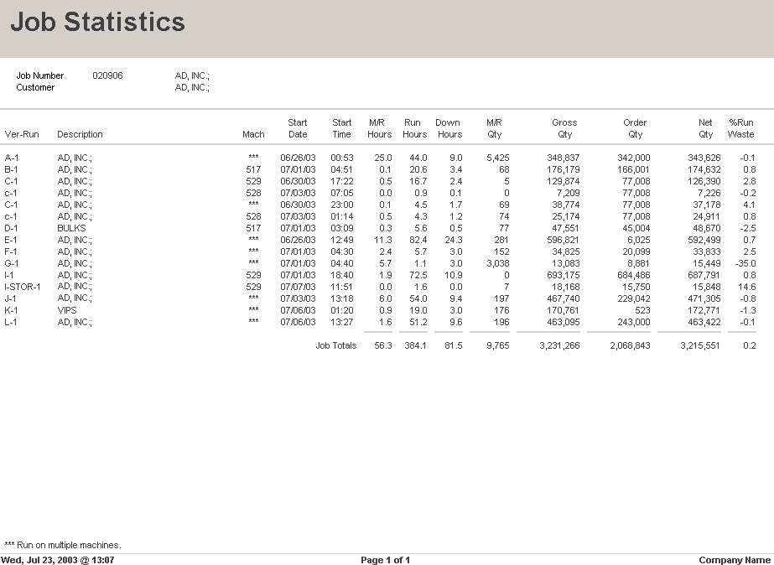Click the Gross Qty column header
774x565 pixels.
(x=564, y=128)
